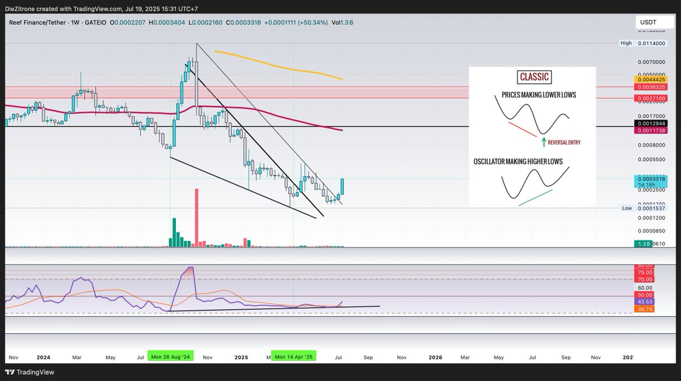Click the orange 38.74 oscillator average label
The height and width of the screenshot is (381, 681).
[645, 309]
